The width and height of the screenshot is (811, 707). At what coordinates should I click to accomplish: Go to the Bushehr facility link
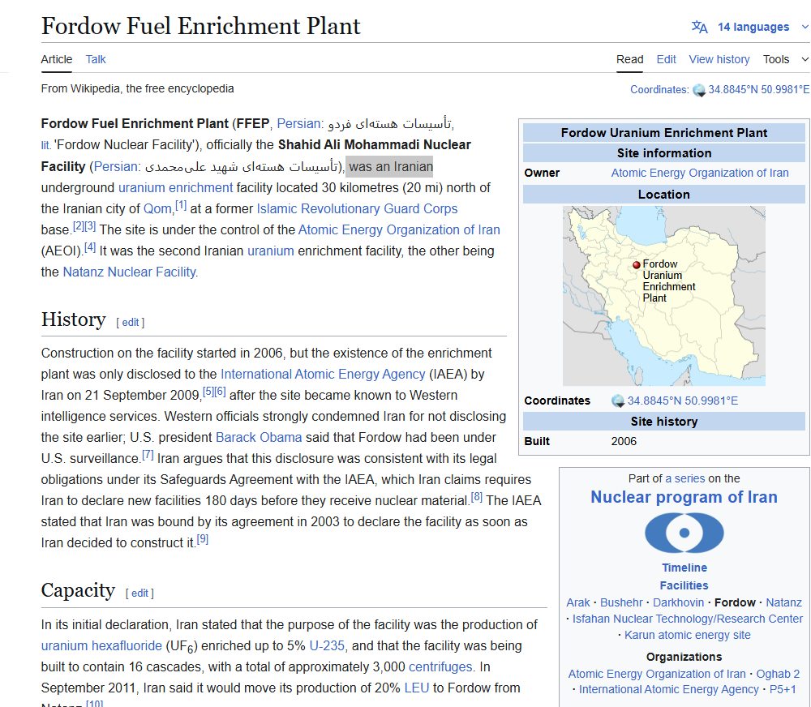(621, 602)
